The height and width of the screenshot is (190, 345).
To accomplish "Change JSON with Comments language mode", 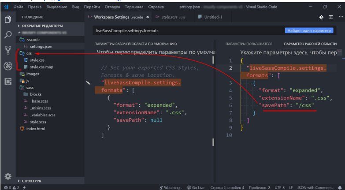I will (x=315, y=188).
